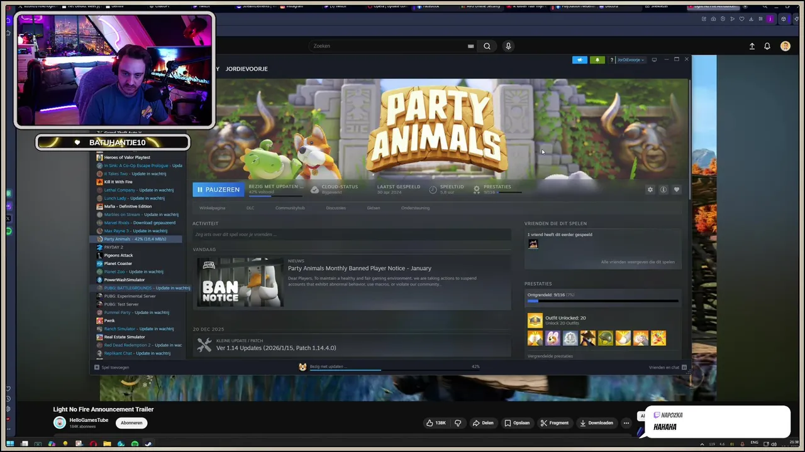Favorite Party Animals with the heart icon
Viewport: 805px width, 452px height.
click(677, 190)
